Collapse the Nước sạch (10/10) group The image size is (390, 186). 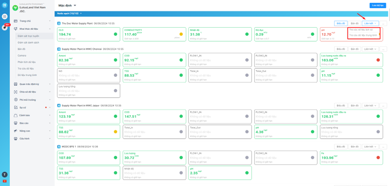(x=69, y=14)
